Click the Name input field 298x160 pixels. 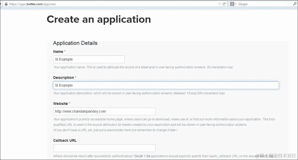pyautogui.click(x=89, y=59)
